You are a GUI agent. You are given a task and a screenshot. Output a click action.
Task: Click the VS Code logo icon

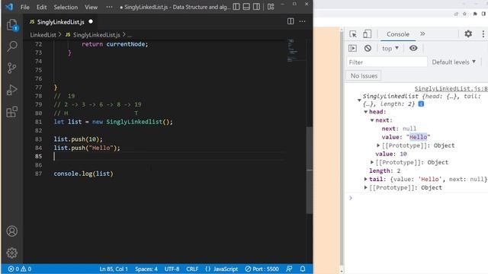pos(9,7)
